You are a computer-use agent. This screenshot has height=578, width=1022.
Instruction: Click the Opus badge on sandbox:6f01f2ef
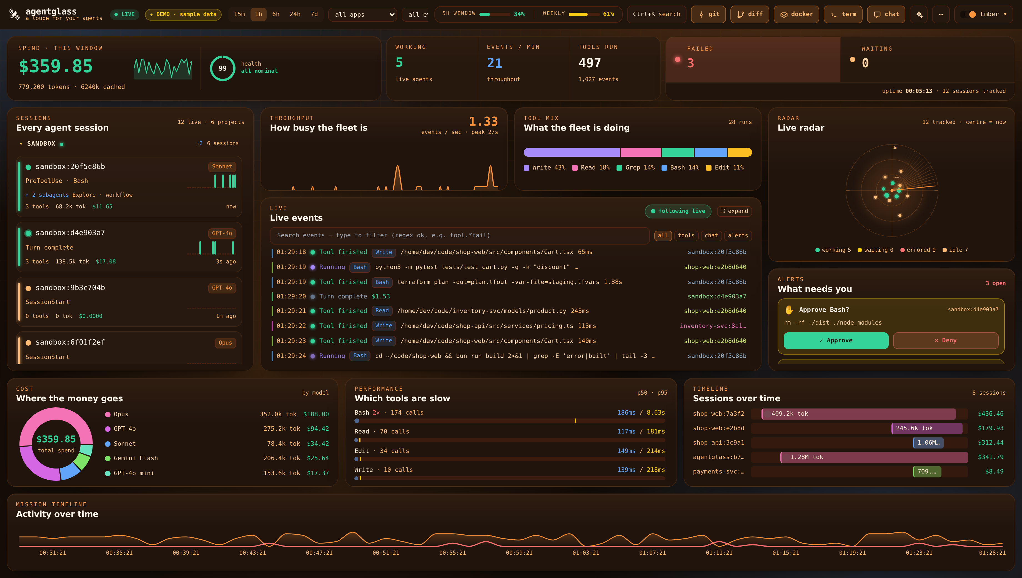(225, 343)
